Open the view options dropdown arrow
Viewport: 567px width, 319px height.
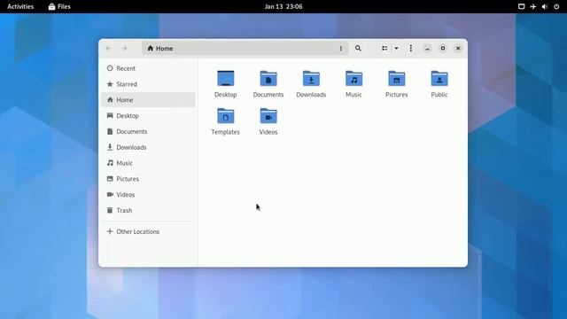tap(396, 48)
